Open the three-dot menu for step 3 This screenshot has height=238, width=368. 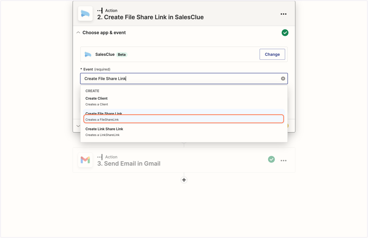pos(283,161)
